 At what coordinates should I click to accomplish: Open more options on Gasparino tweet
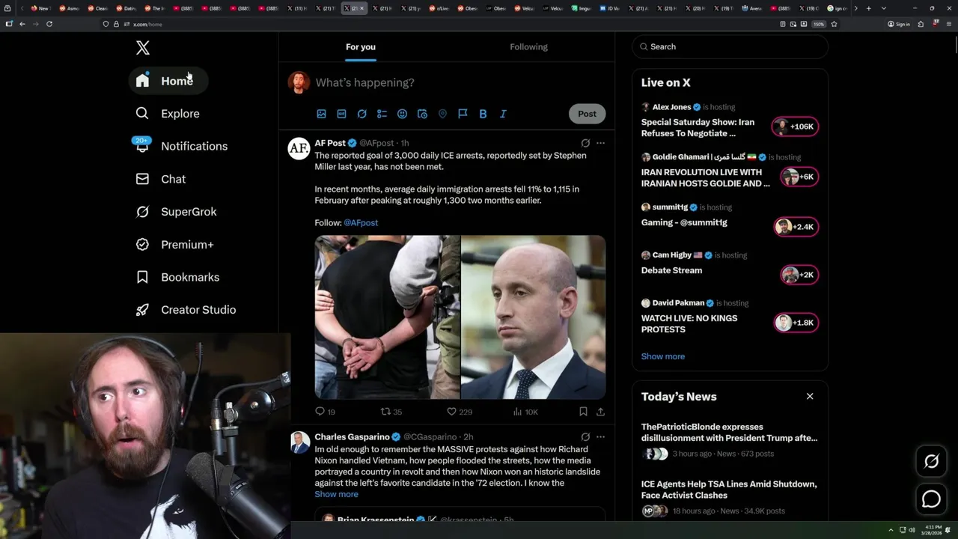[x=600, y=437]
